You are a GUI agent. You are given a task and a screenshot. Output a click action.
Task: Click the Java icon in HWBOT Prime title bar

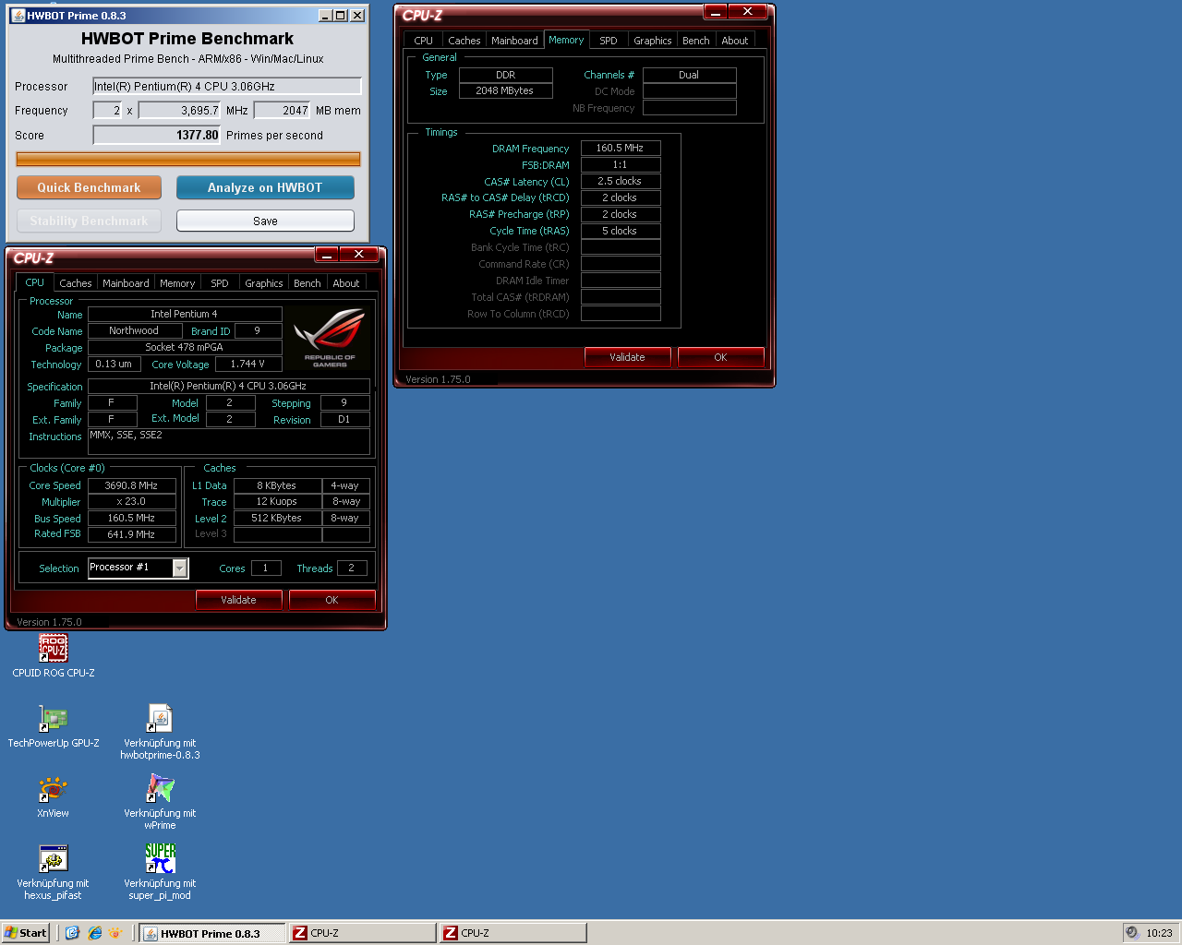(18, 16)
